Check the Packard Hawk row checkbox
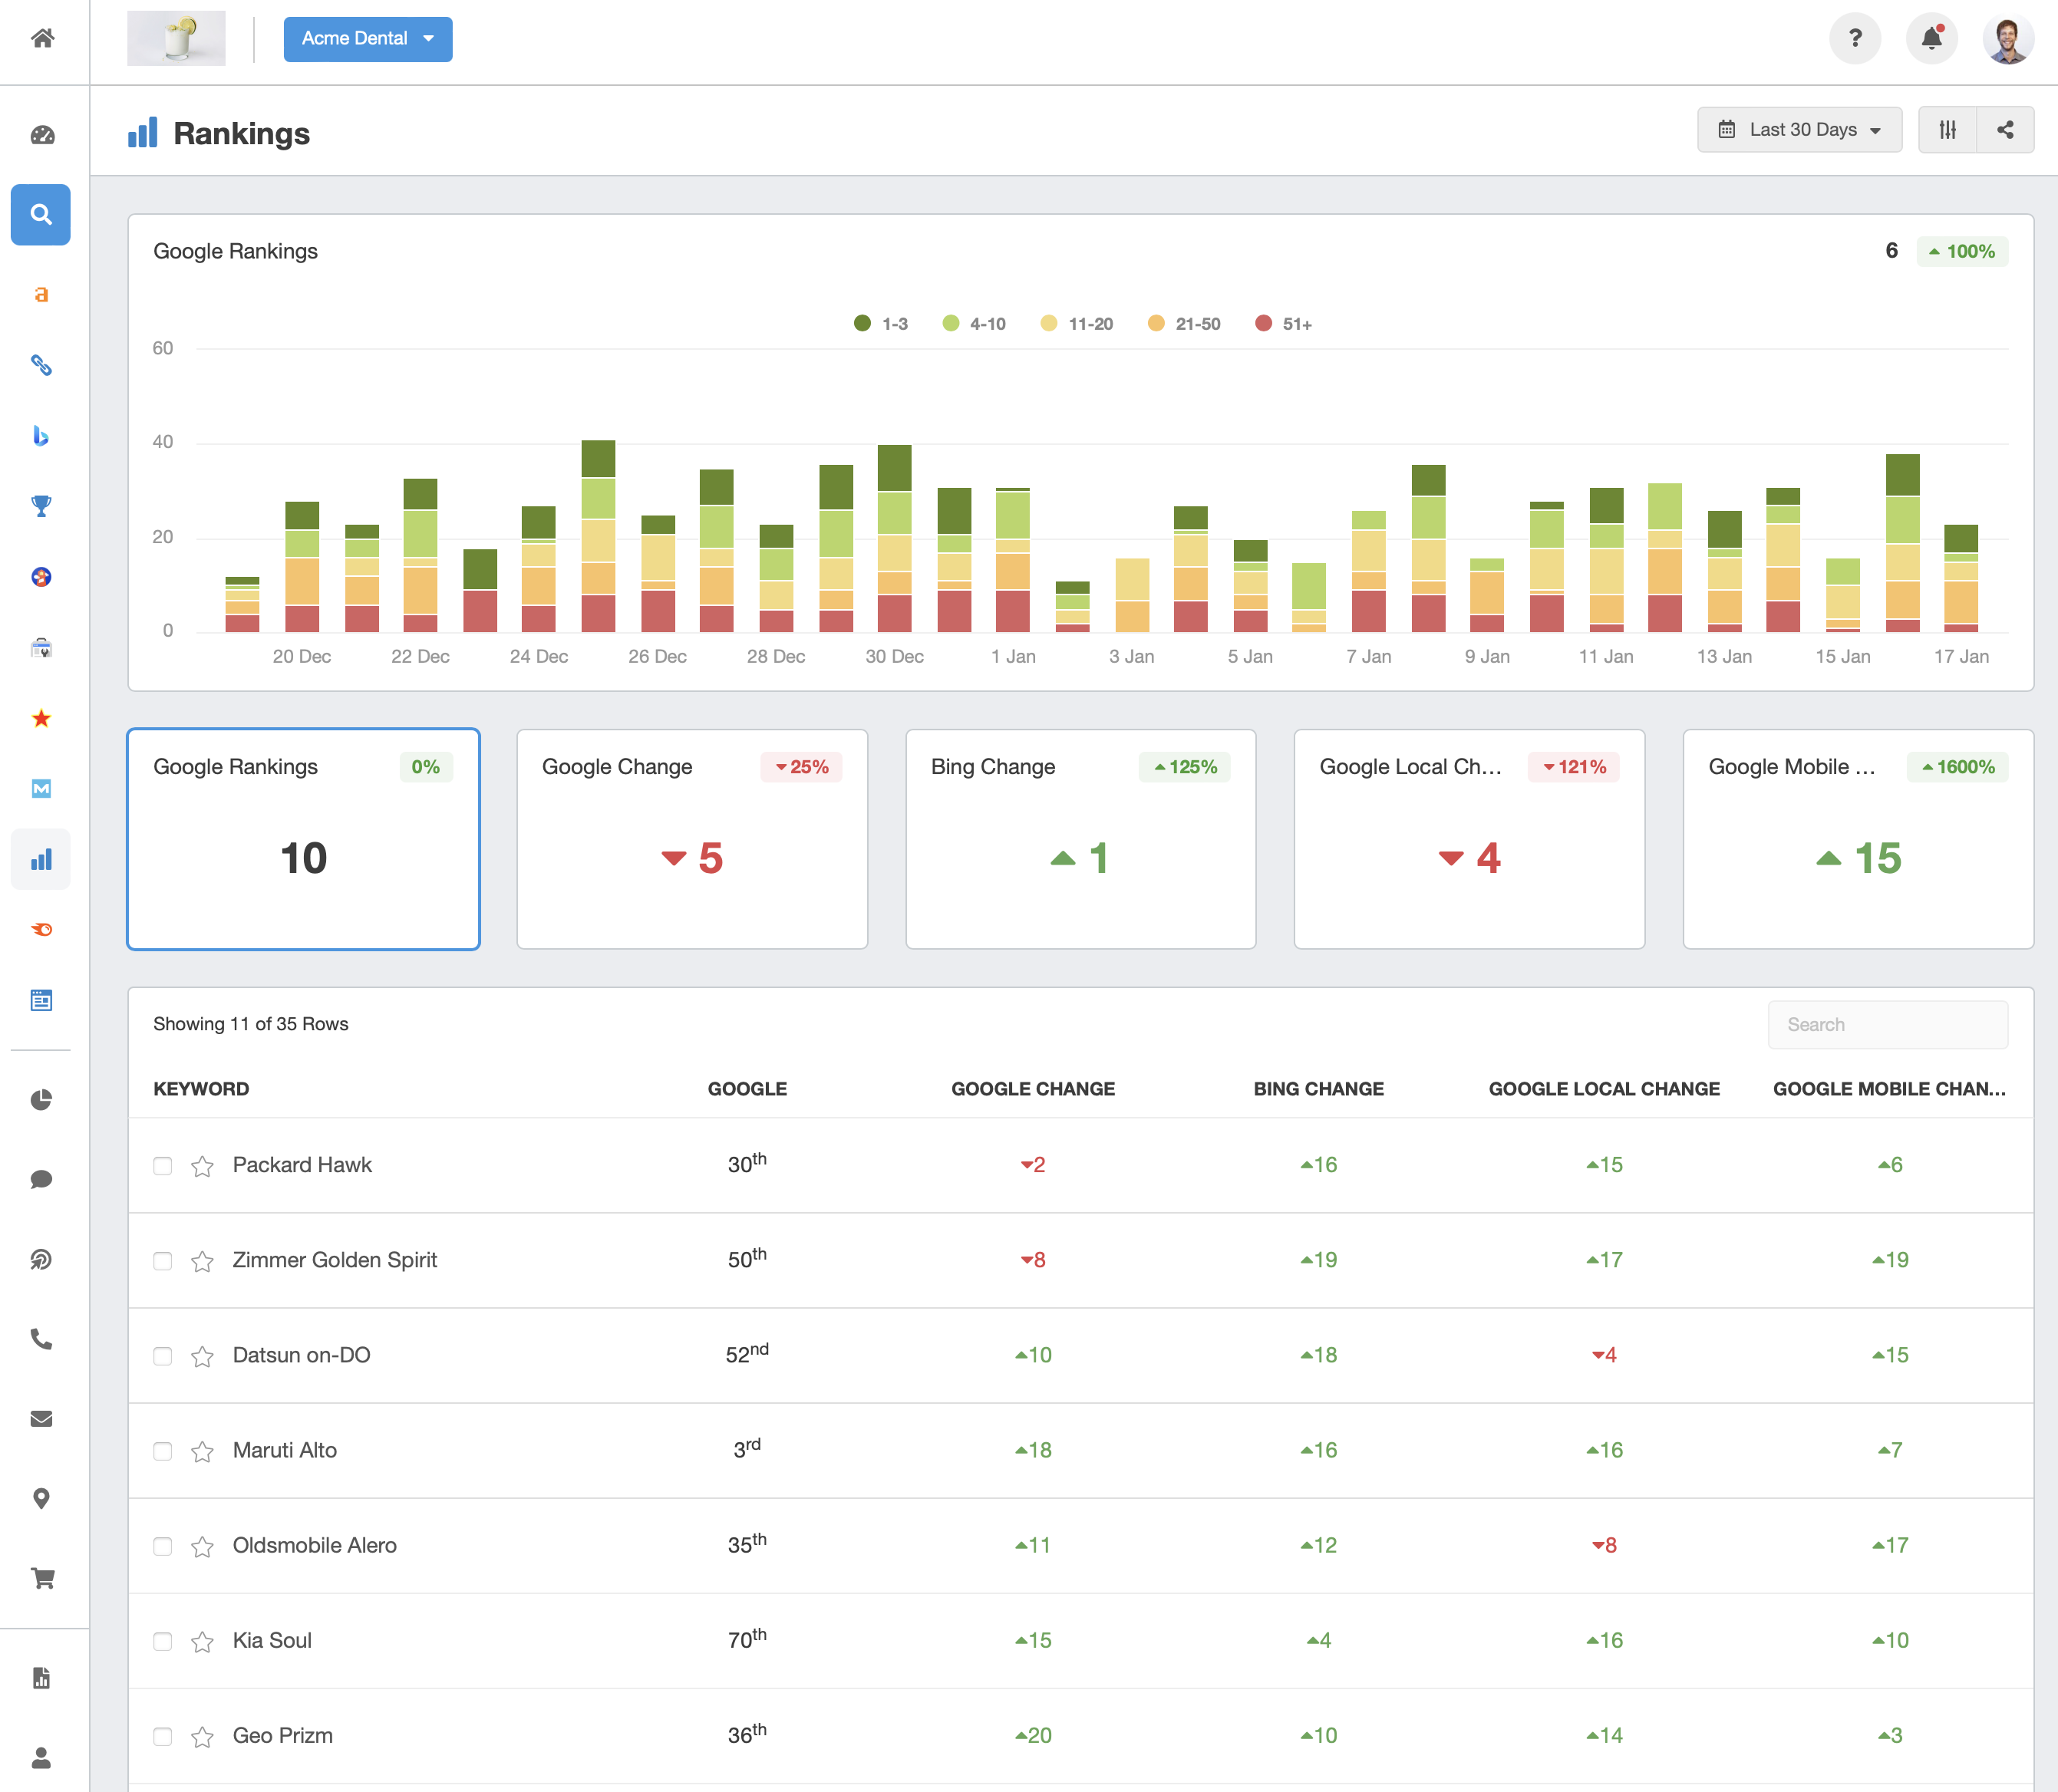 [162, 1166]
